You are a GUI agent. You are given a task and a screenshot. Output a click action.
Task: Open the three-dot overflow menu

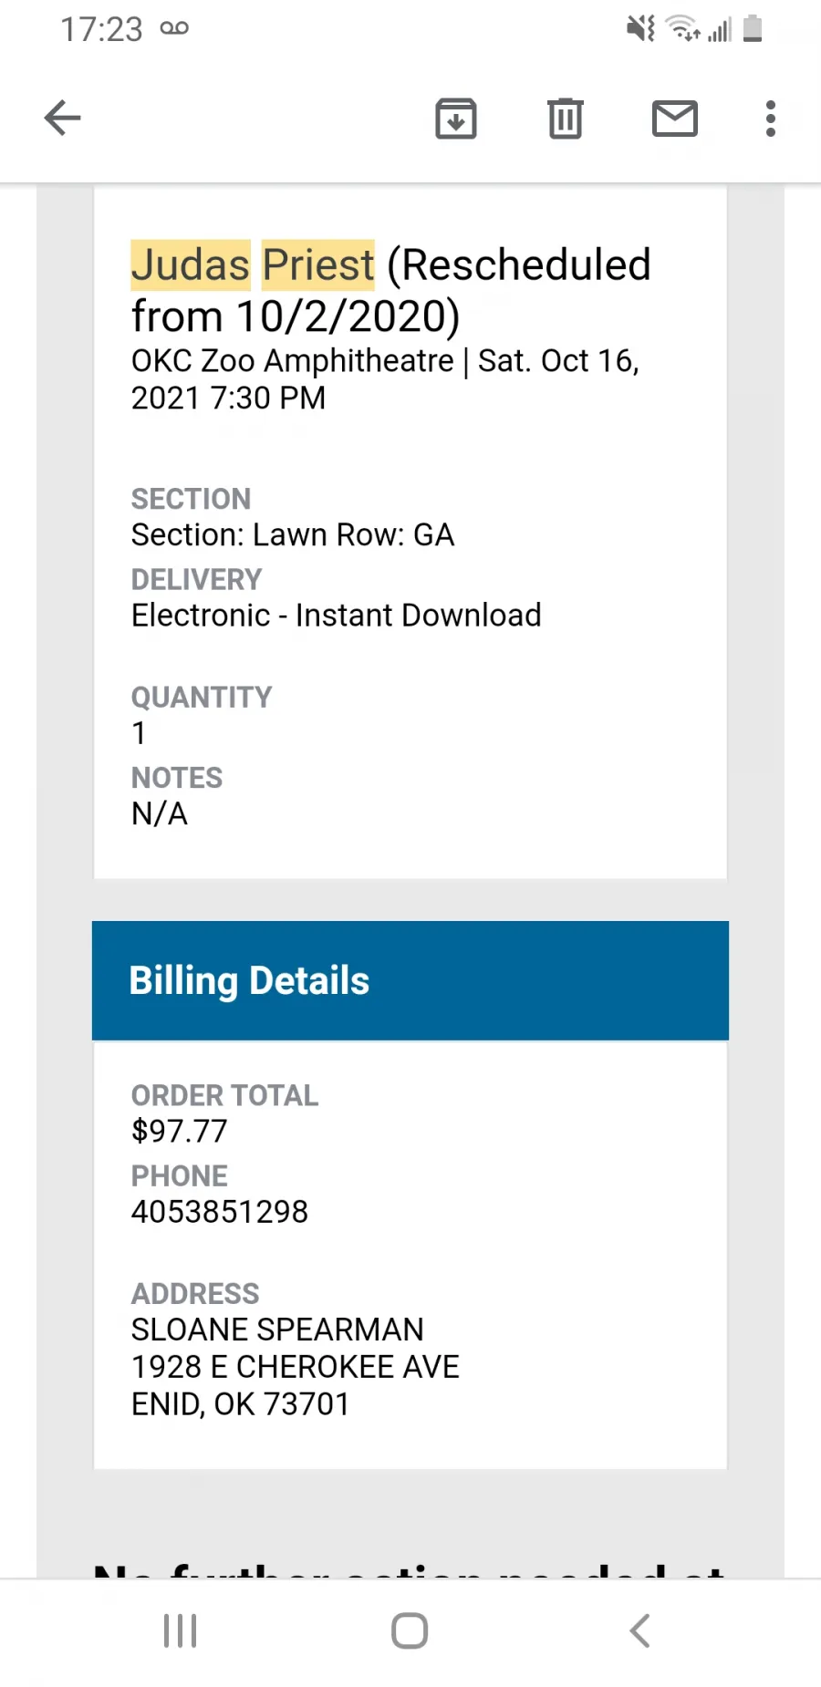(x=771, y=119)
